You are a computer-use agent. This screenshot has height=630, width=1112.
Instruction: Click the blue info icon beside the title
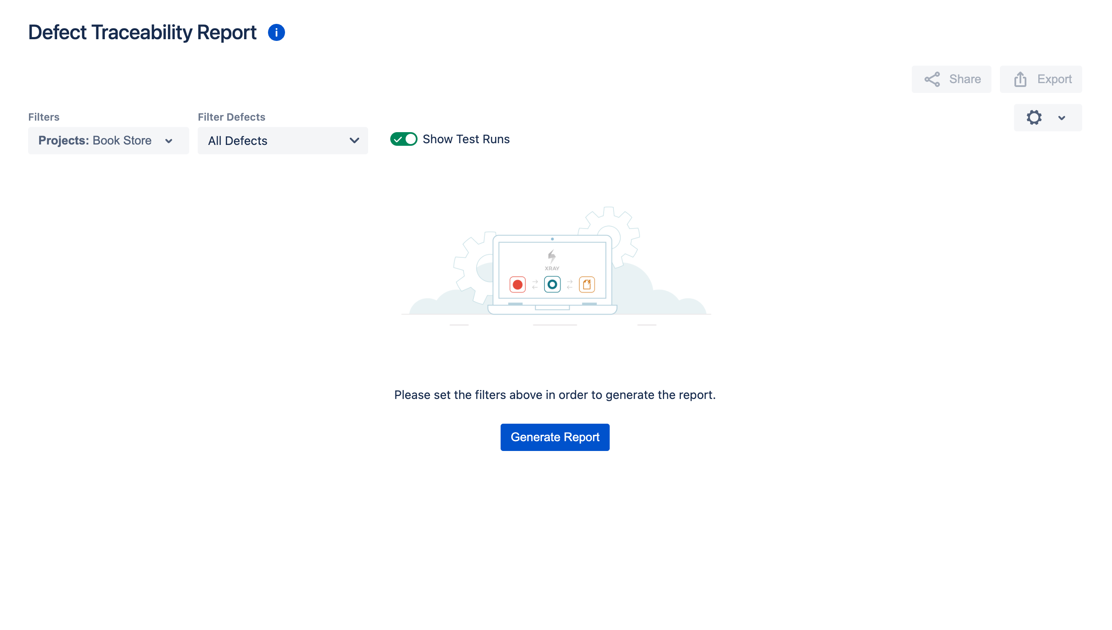pos(276,32)
